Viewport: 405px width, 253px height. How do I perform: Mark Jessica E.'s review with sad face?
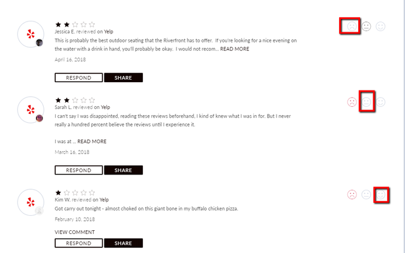point(352,27)
